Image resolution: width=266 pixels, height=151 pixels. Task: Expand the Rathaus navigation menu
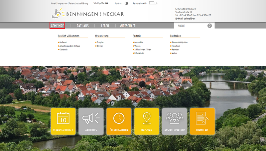coord(82,26)
